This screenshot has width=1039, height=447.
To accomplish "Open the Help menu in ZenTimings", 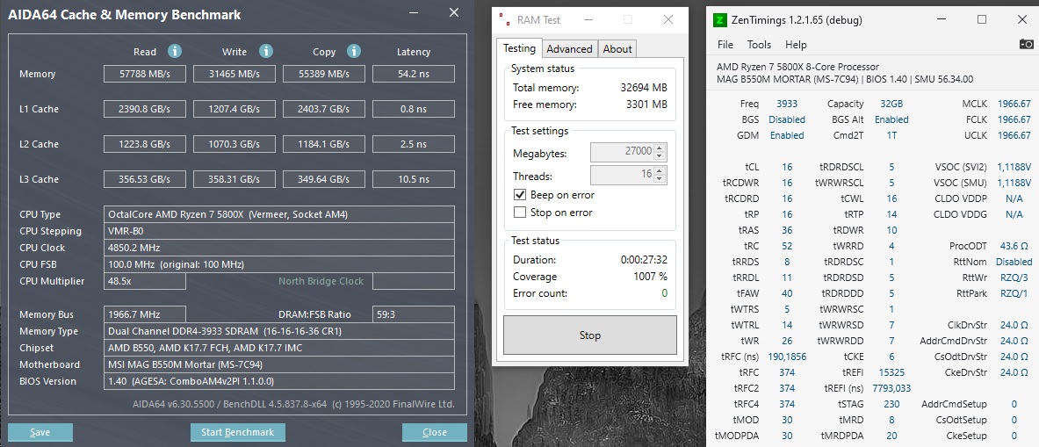I will (795, 45).
